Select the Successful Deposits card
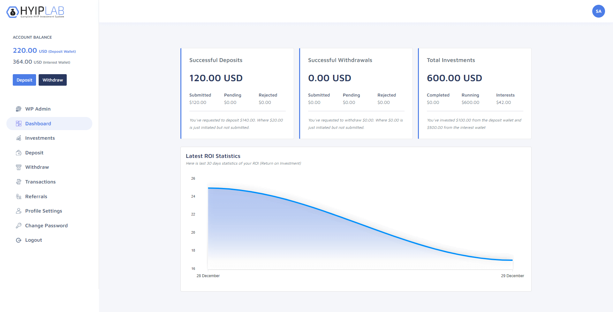613x312 pixels. (x=237, y=93)
